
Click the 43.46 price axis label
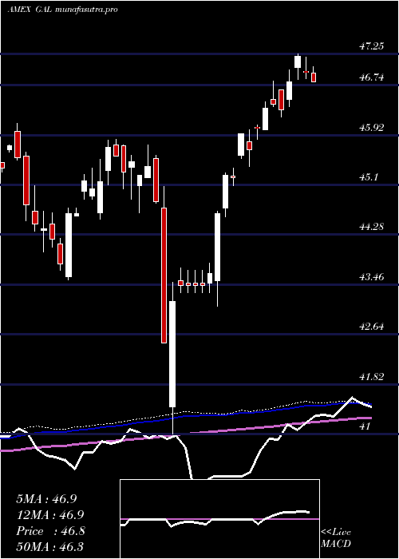(x=371, y=276)
